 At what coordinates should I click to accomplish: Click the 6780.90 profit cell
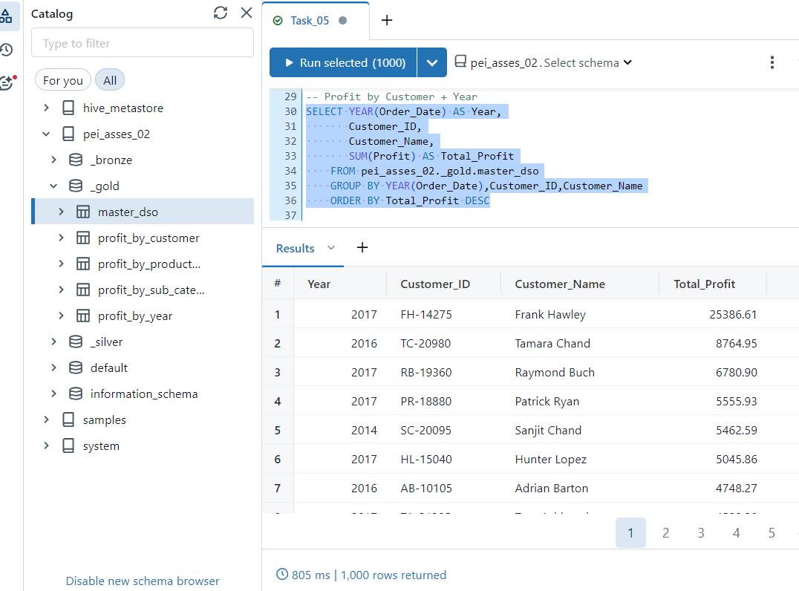click(x=737, y=373)
